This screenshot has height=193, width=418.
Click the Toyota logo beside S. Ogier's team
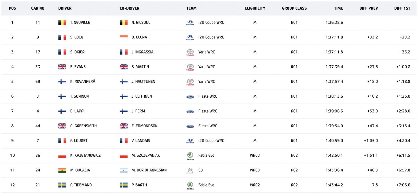[x=190, y=52]
